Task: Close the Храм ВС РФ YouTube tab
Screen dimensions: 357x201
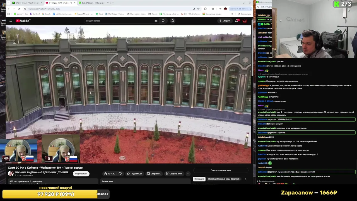Action: click(x=74, y=3)
